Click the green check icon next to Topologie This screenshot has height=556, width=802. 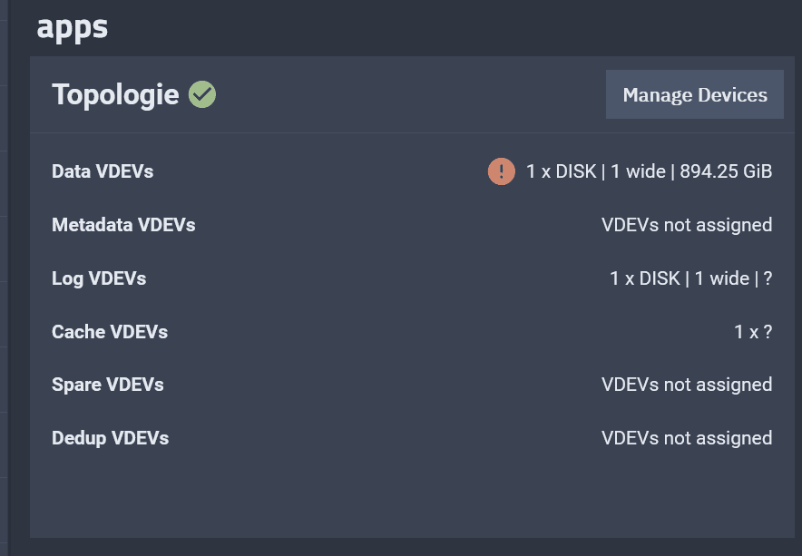202,94
